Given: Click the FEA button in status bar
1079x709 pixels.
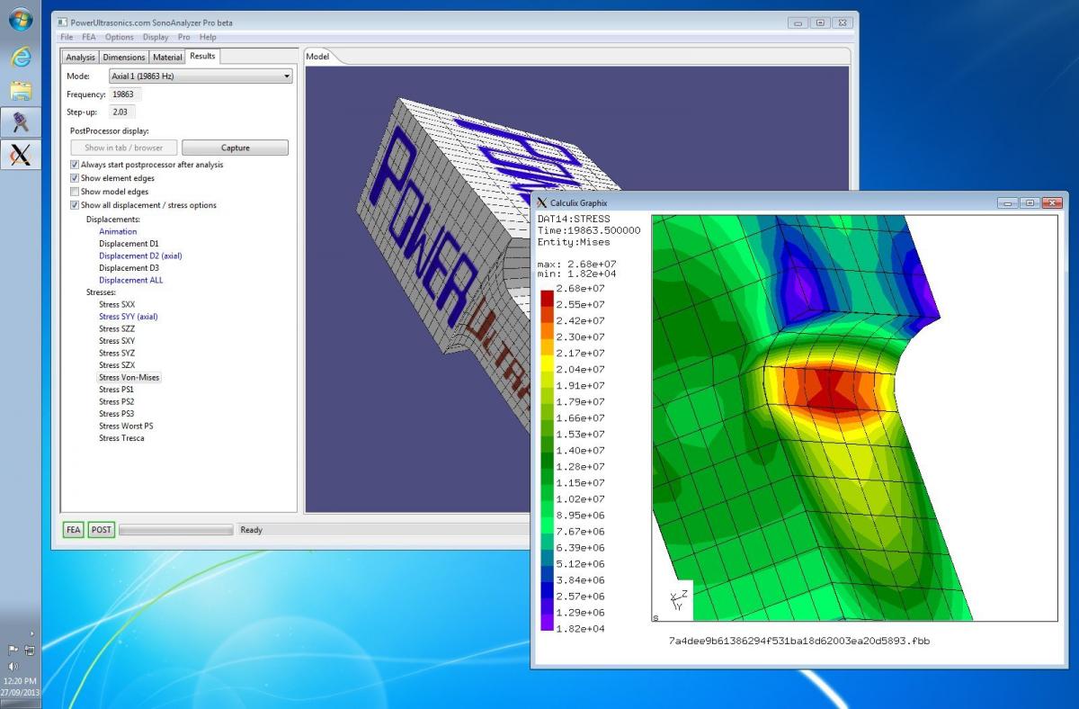Looking at the screenshot, I should [74, 530].
